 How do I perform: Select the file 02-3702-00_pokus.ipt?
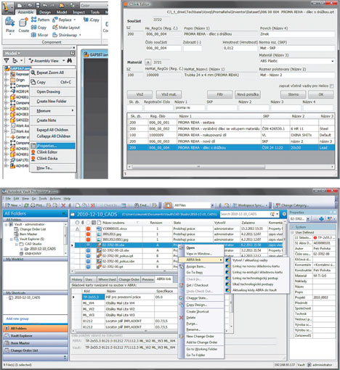pos(118,256)
